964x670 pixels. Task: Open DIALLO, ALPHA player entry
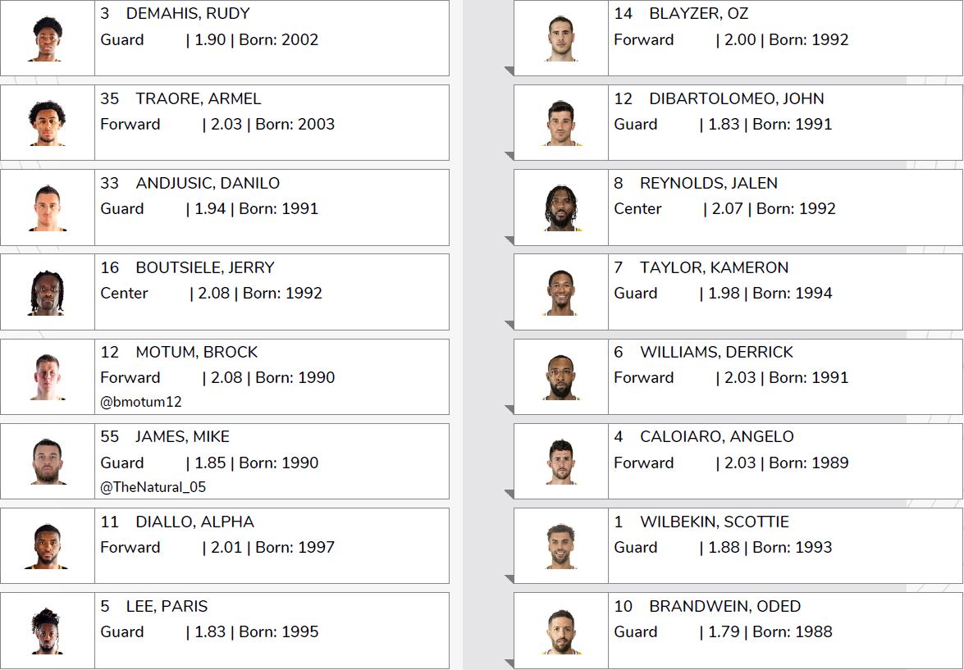coord(225,546)
